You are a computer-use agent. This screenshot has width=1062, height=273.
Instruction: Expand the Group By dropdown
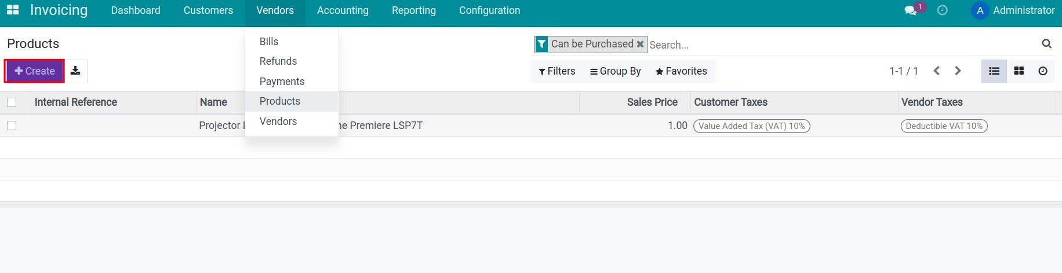[615, 71]
